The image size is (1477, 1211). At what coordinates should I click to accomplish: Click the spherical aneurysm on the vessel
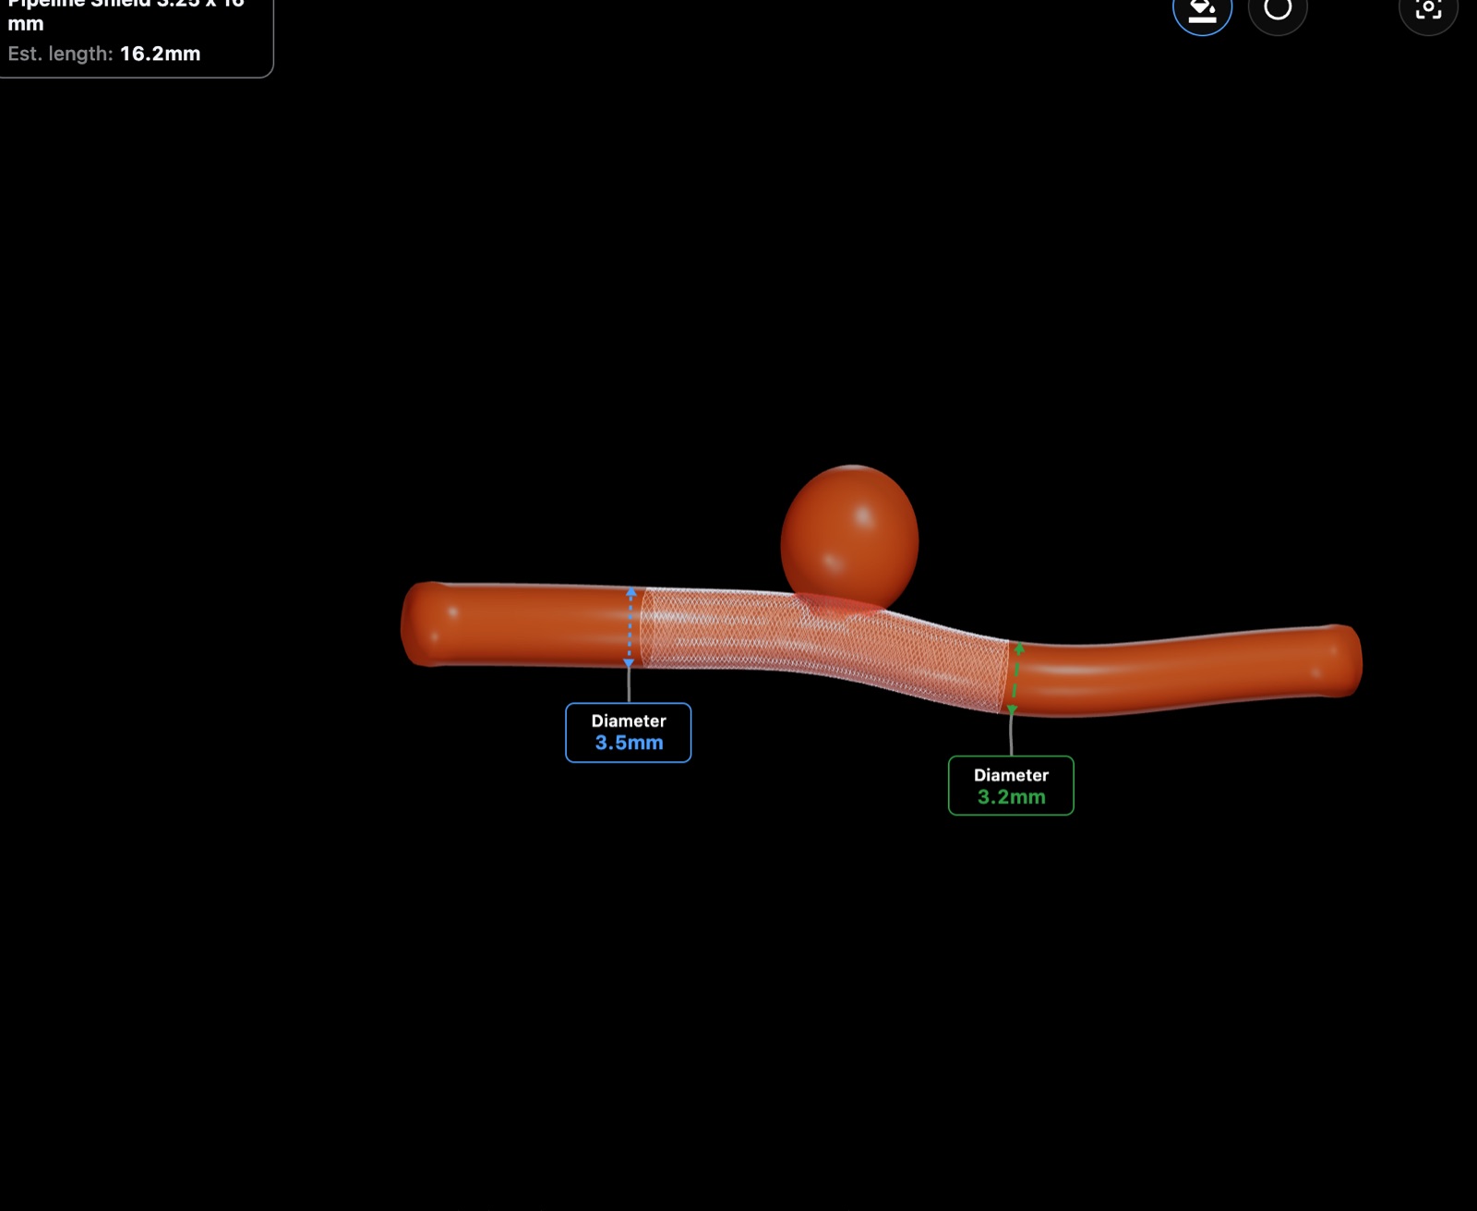(849, 538)
